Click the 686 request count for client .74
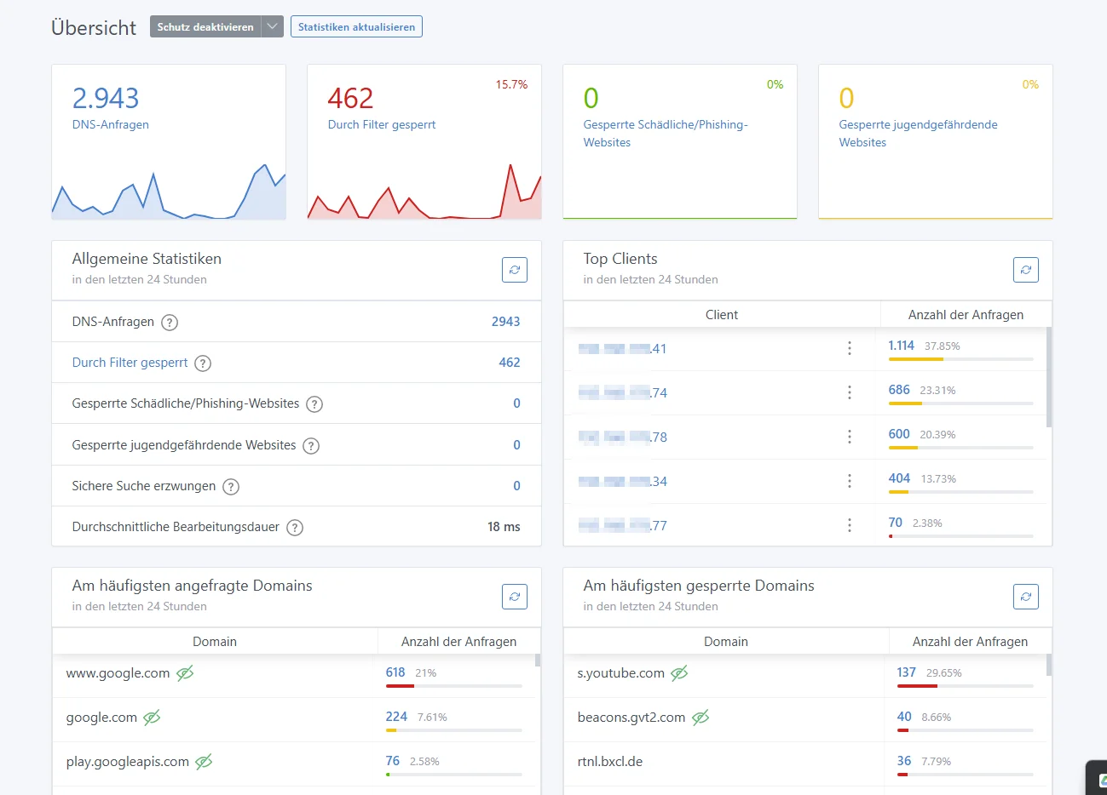The width and height of the screenshot is (1107, 795). point(899,390)
